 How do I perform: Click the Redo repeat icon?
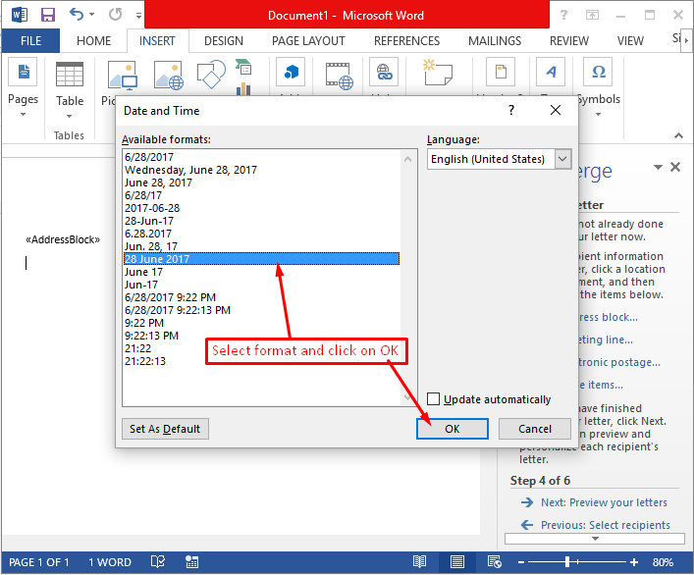click(116, 15)
